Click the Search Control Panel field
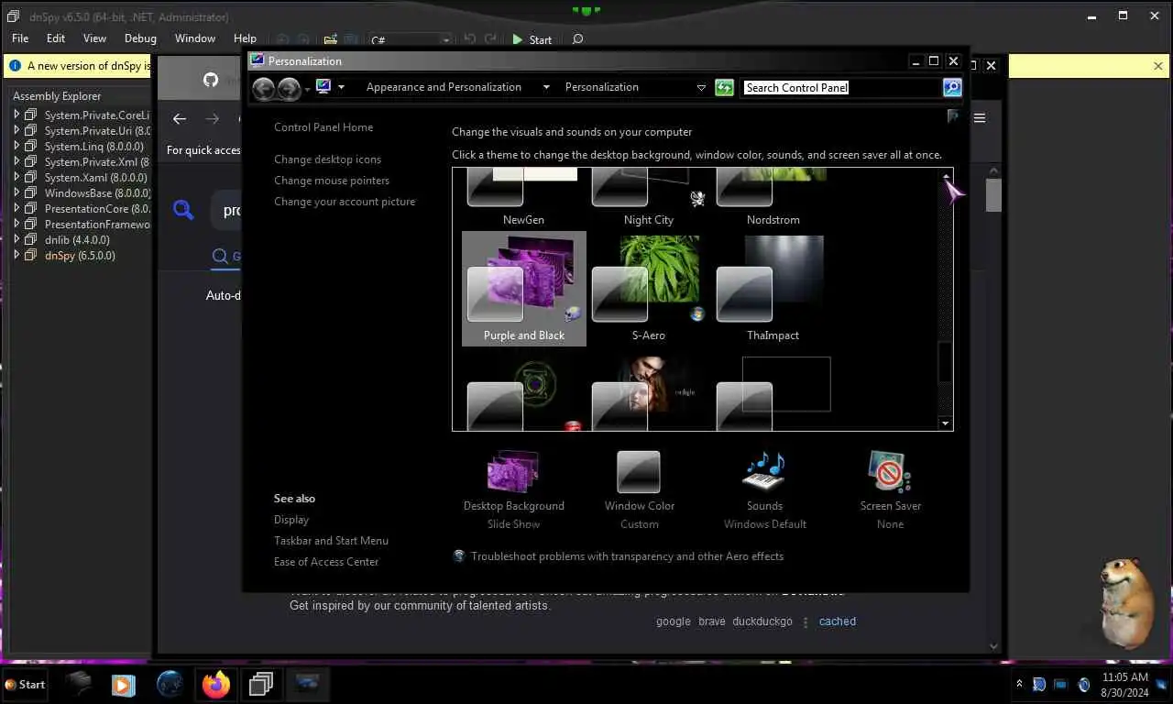 (x=839, y=87)
